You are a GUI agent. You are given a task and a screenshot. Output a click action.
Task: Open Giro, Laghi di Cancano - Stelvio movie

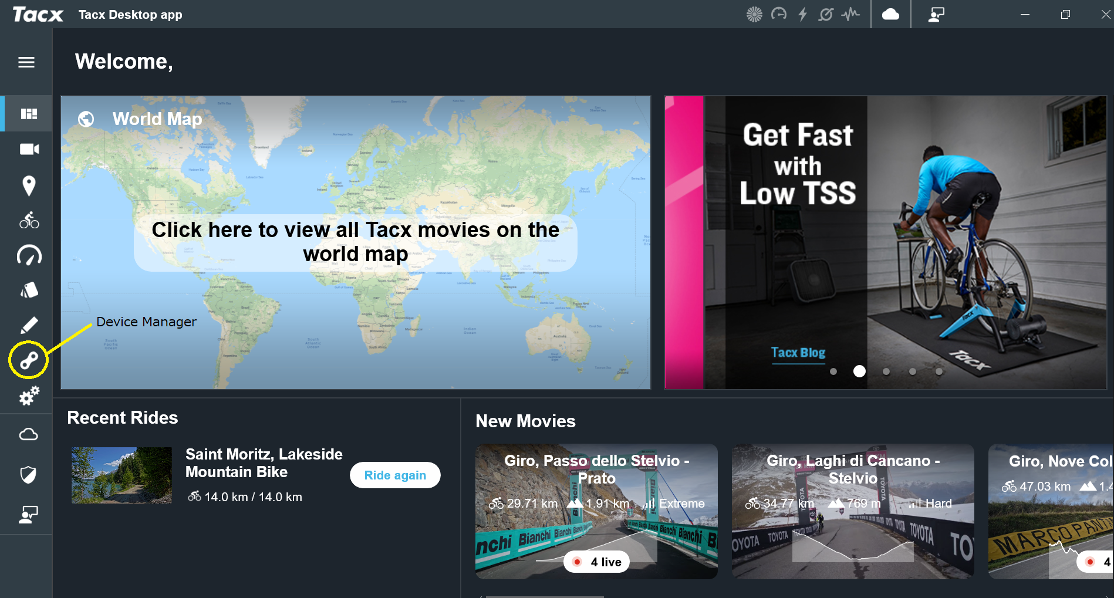pyautogui.click(x=853, y=511)
